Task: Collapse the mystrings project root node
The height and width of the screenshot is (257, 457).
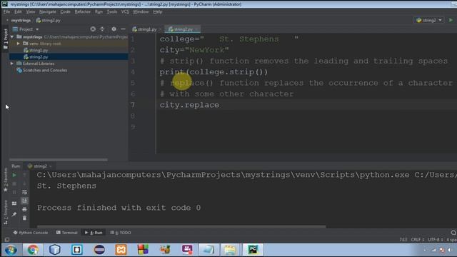Action: click(12, 37)
